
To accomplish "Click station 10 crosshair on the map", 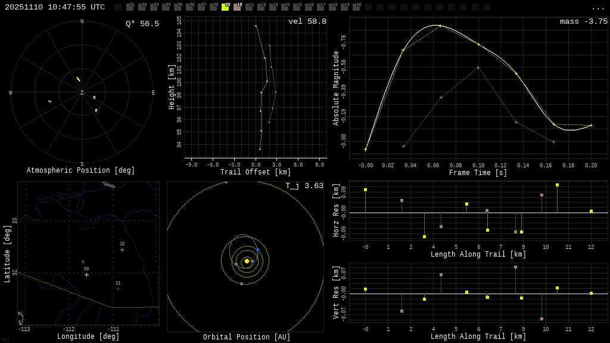I will click(122, 250).
